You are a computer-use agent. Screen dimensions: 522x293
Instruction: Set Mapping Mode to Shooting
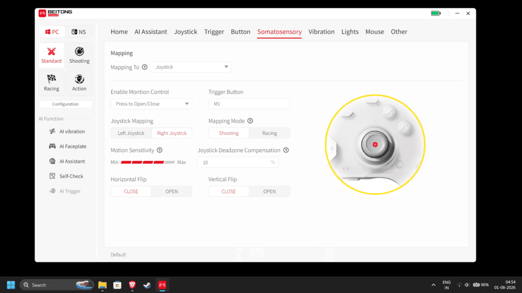click(229, 133)
